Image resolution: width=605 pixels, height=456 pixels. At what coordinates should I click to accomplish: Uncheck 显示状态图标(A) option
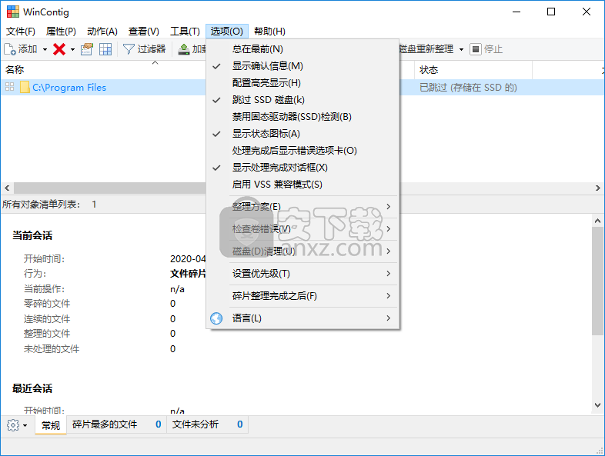(303, 134)
